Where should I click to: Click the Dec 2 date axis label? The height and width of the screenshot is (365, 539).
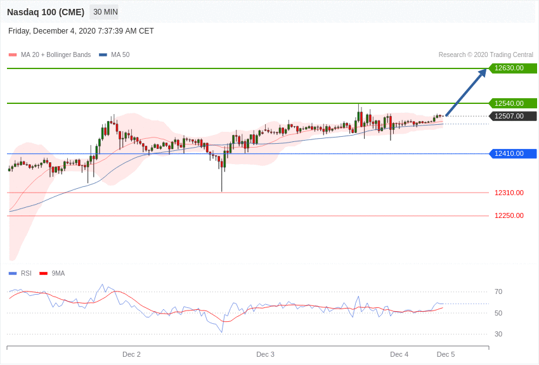coord(131,354)
